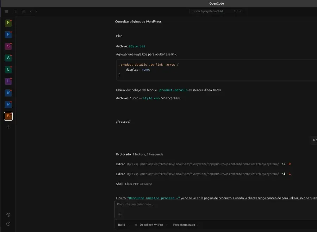Expand the Editar style.css +1 -1 row

point(203,174)
